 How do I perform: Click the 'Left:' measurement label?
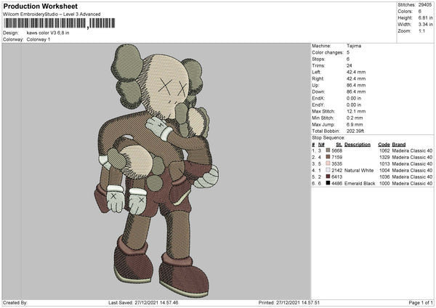tap(316, 72)
